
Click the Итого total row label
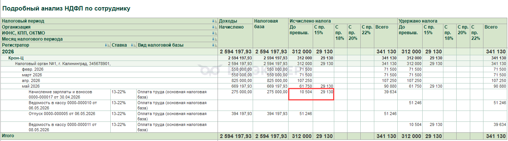click(x=8, y=135)
